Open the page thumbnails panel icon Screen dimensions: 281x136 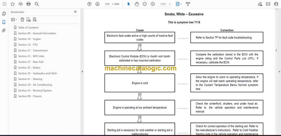tap(4, 14)
